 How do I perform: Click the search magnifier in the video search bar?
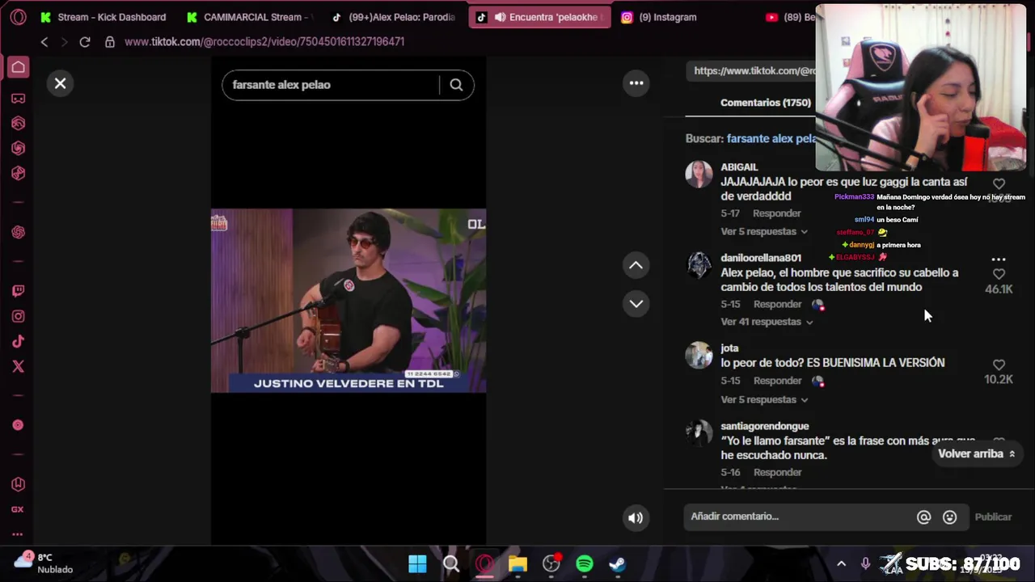point(456,85)
